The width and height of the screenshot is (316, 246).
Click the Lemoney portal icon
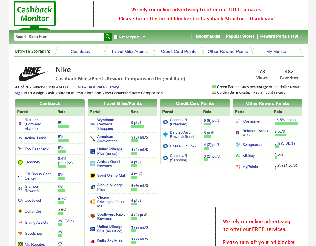pyautogui.click(x=20, y=162)
